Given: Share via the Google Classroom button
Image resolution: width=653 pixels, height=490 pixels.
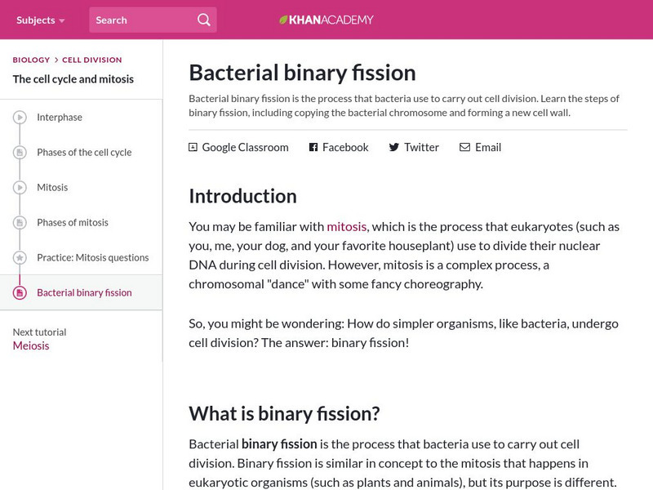Looking at the screenshot, I should [x=238, y=148].
